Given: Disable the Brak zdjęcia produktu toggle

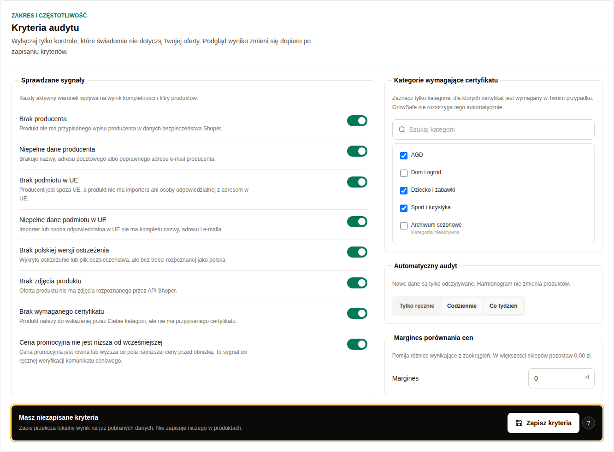Looking at the screenshot, I should [x=357, y=283].
